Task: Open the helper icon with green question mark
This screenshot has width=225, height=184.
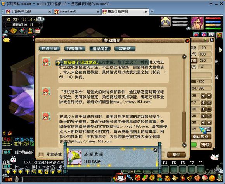Action: click(x=30, y=31)
